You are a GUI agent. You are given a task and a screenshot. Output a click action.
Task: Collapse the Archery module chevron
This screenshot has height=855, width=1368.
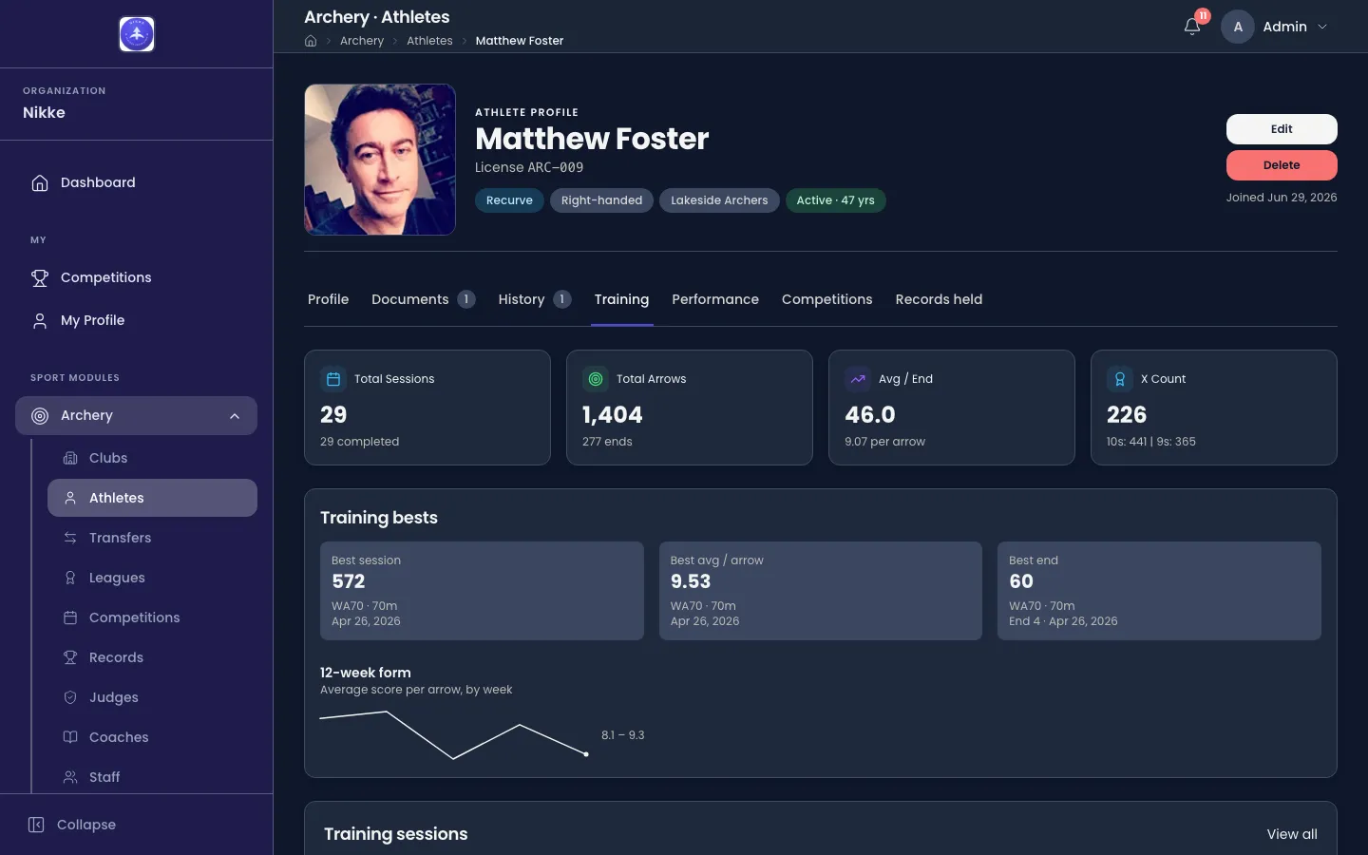(x=235, y=416)
